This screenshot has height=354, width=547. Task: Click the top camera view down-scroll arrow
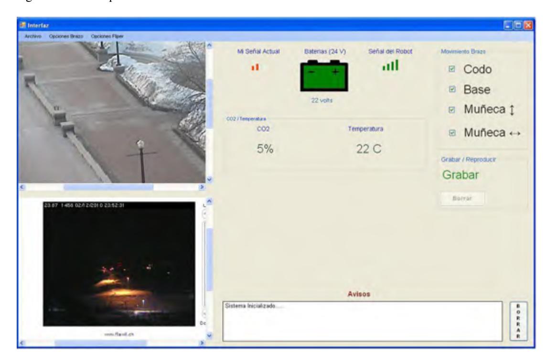(x=209, y=180)
